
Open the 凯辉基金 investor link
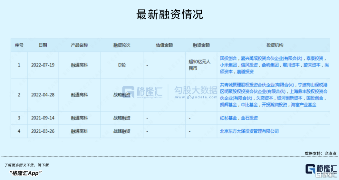coord(228,105)
